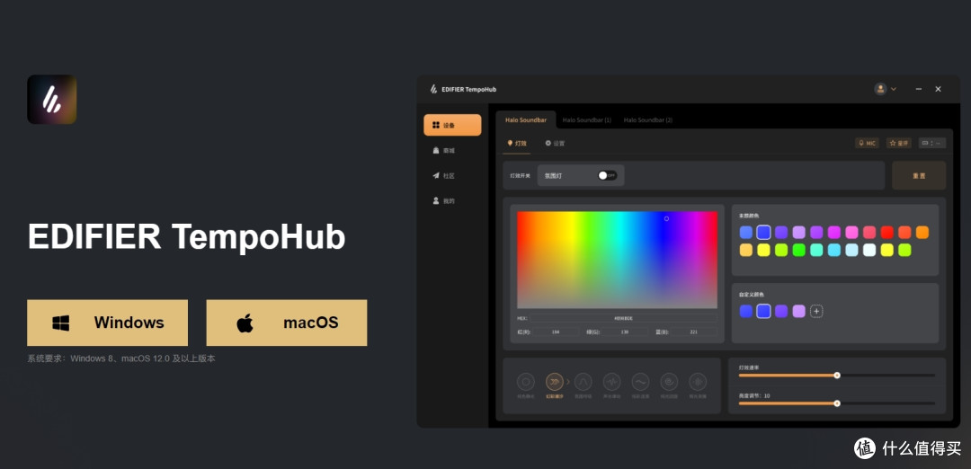Image resolution: width=971 pixels, height=469 pixels.
Task: Click the blue (B) value field
Action: (694, 332)
